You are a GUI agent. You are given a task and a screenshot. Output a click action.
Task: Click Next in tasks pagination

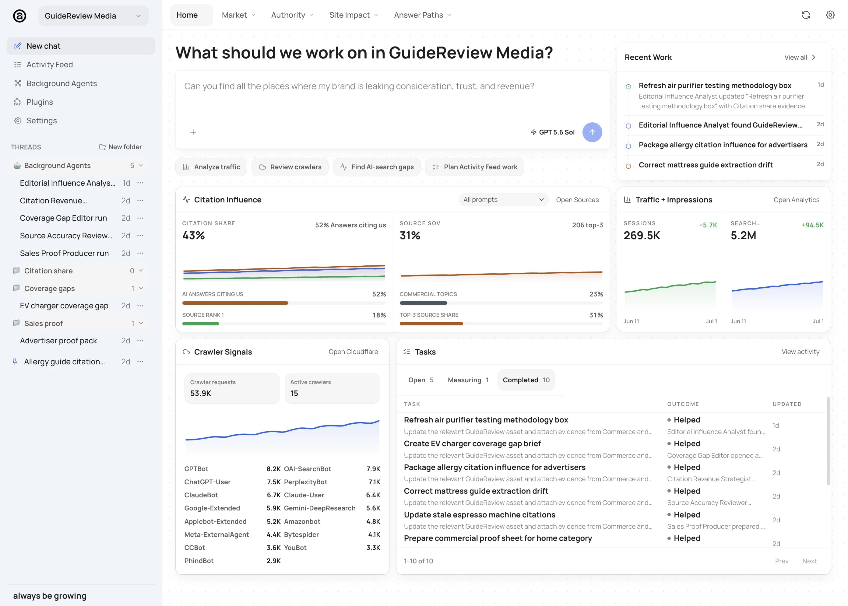[x=809, y=561]
